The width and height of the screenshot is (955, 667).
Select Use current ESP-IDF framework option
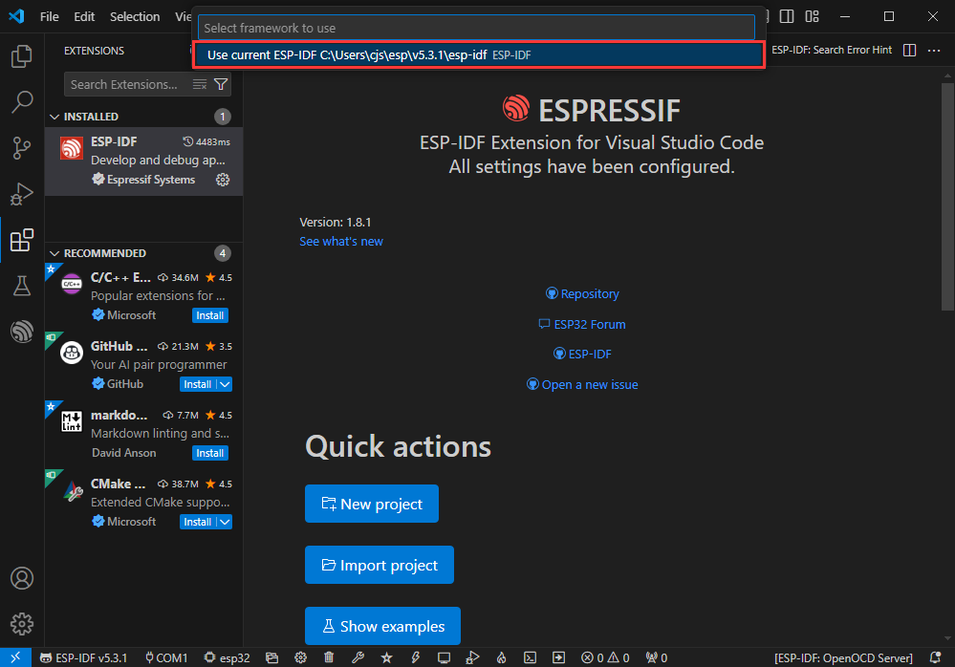pyautogui.click(x=478, y=55)
